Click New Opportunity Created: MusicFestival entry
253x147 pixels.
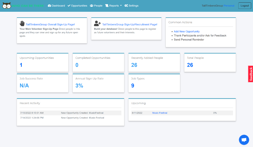pyautogui.click(x=82, y=113)
